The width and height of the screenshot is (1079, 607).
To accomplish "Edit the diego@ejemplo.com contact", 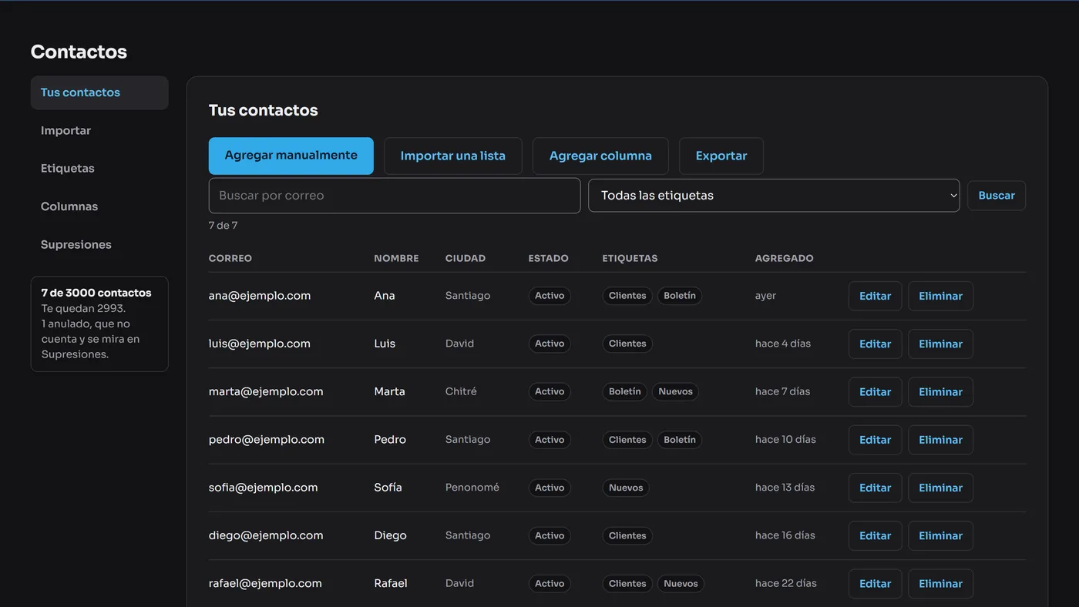I will coord(875,535).
